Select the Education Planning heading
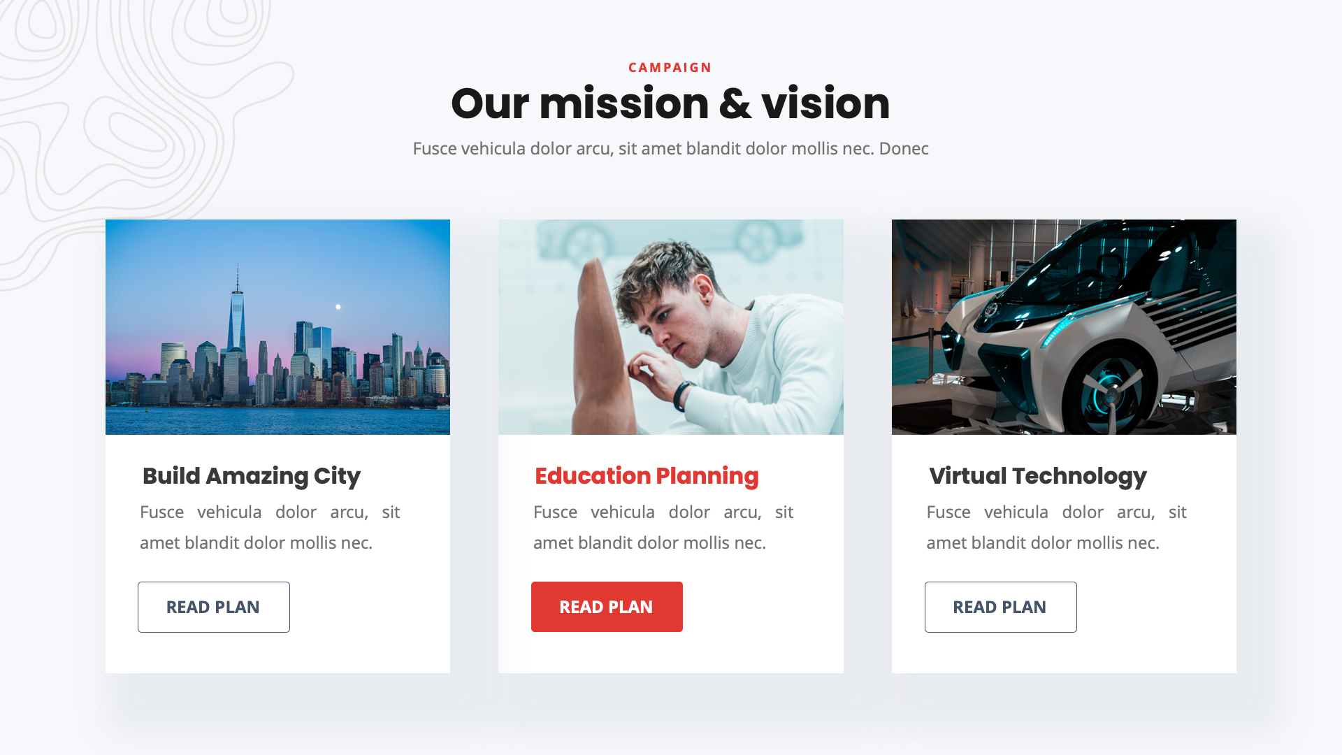This screenshot has width=1342, height=755. [647, 476]
